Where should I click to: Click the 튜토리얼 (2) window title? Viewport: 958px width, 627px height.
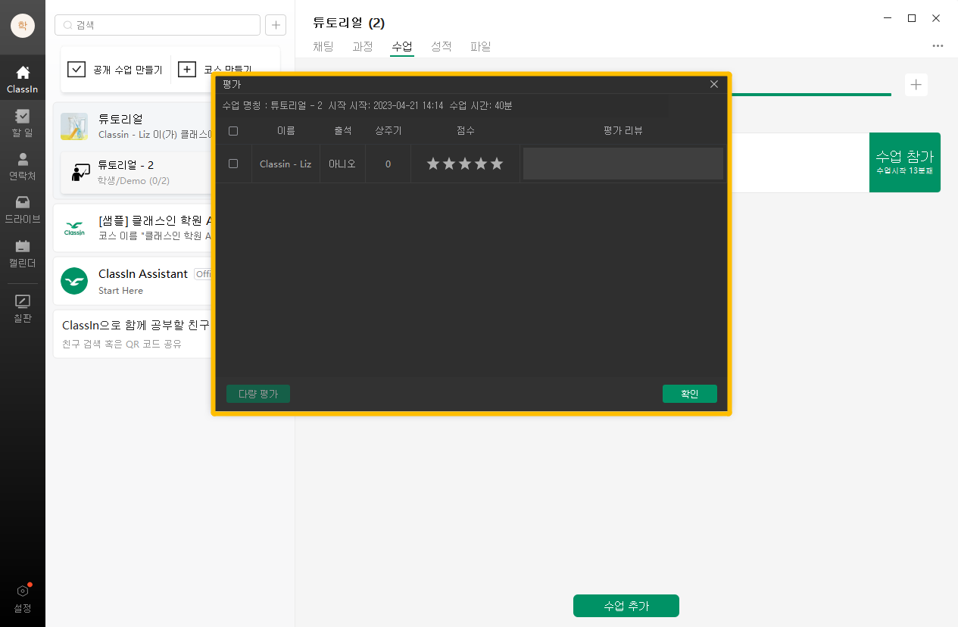pos(349,23)
